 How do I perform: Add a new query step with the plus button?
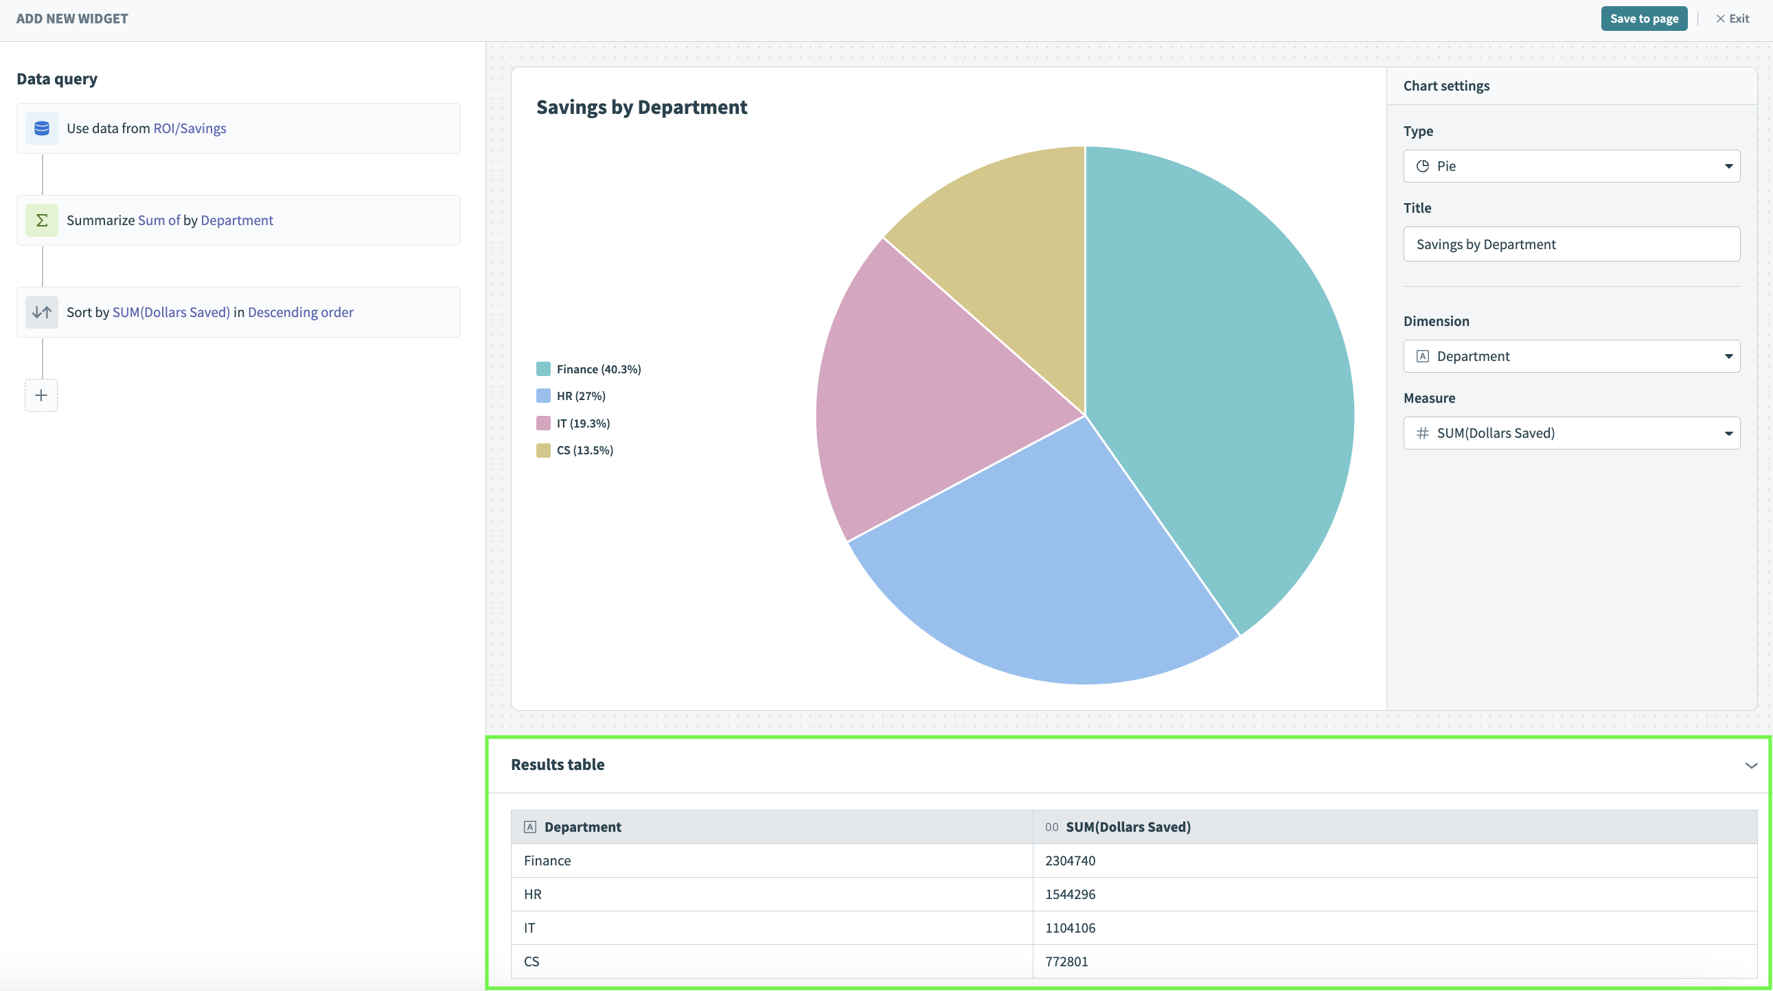pos(41,395)
